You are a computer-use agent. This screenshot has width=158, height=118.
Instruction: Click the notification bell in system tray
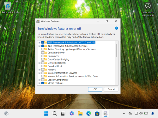[x=153, y=113]
